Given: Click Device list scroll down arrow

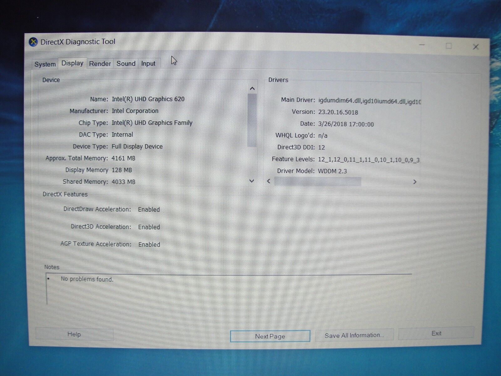Looking at the screenshot, I should coord(251,181).
